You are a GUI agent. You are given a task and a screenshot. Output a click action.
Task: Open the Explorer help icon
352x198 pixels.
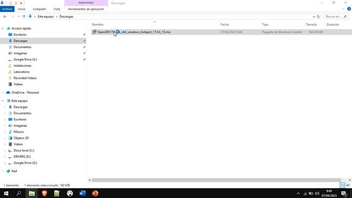click(349, 9)
